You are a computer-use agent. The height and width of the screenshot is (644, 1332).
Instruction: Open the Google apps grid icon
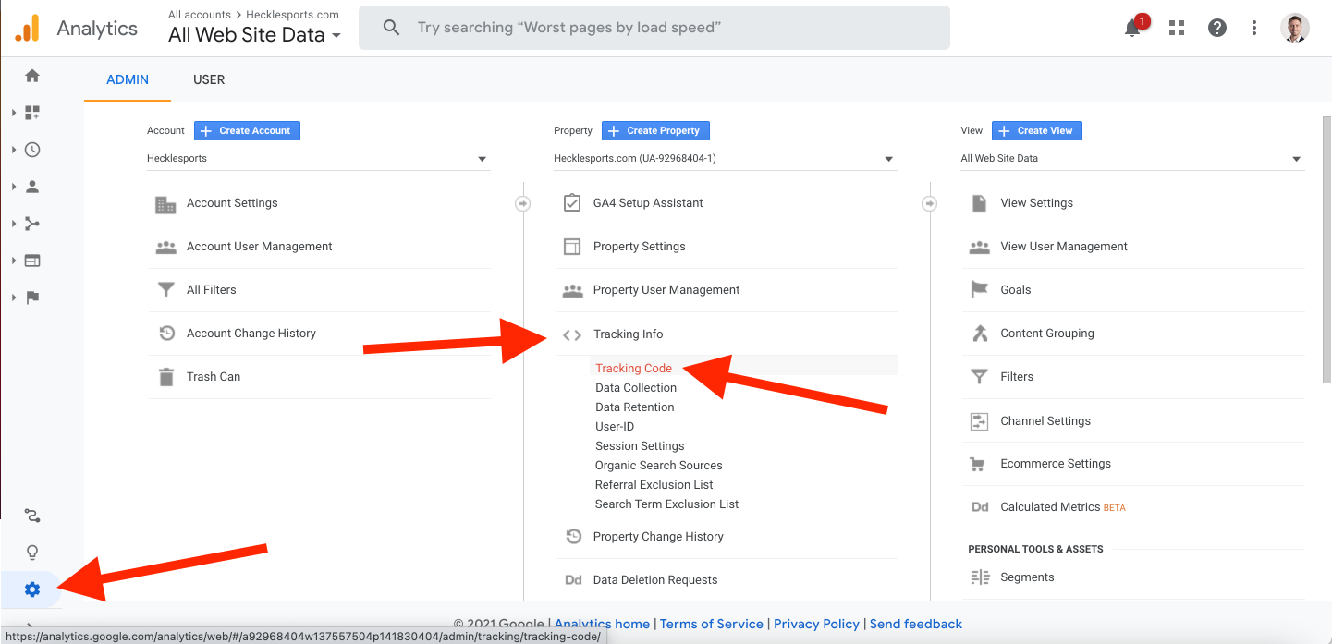pyautogui.click(x=1177, y=28)
